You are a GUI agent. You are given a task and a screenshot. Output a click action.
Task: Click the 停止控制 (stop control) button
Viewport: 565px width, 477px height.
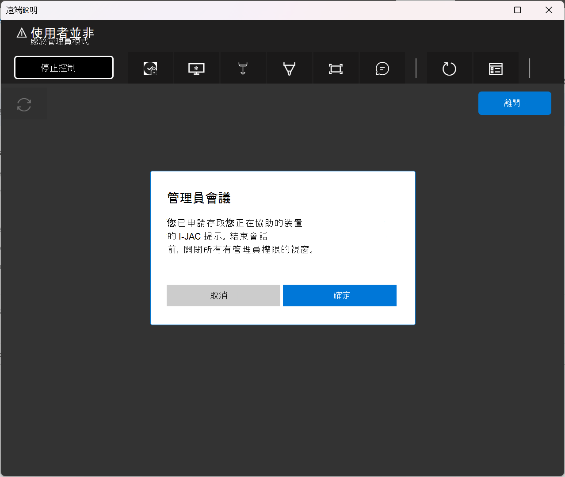coord(64,68)
